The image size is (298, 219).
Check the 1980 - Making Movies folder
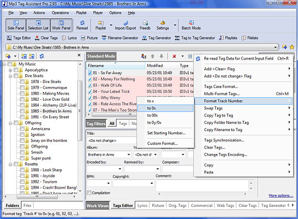coord(22,94)
